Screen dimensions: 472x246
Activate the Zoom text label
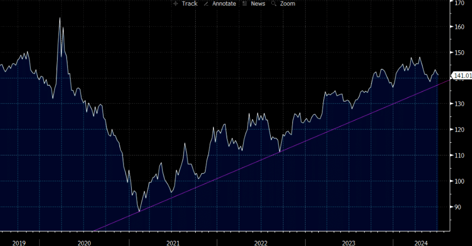[x=287, y=4]
